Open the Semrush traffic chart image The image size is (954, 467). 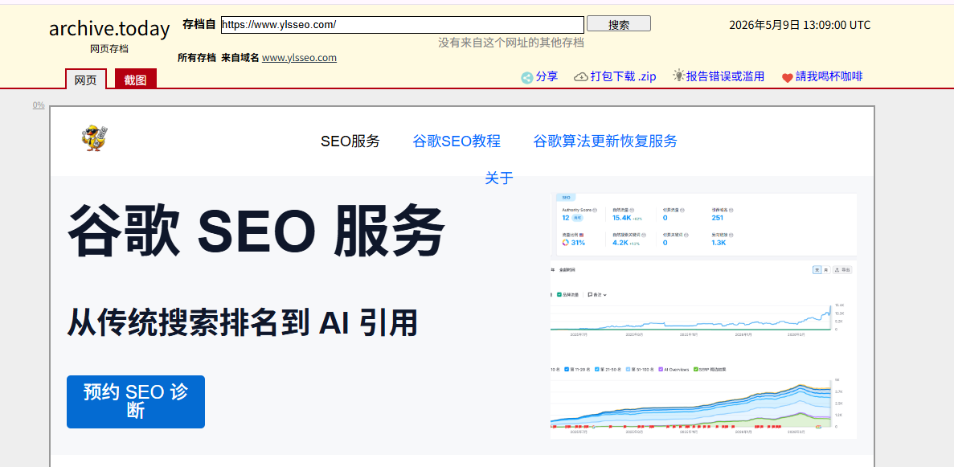[x=703, y=315]
